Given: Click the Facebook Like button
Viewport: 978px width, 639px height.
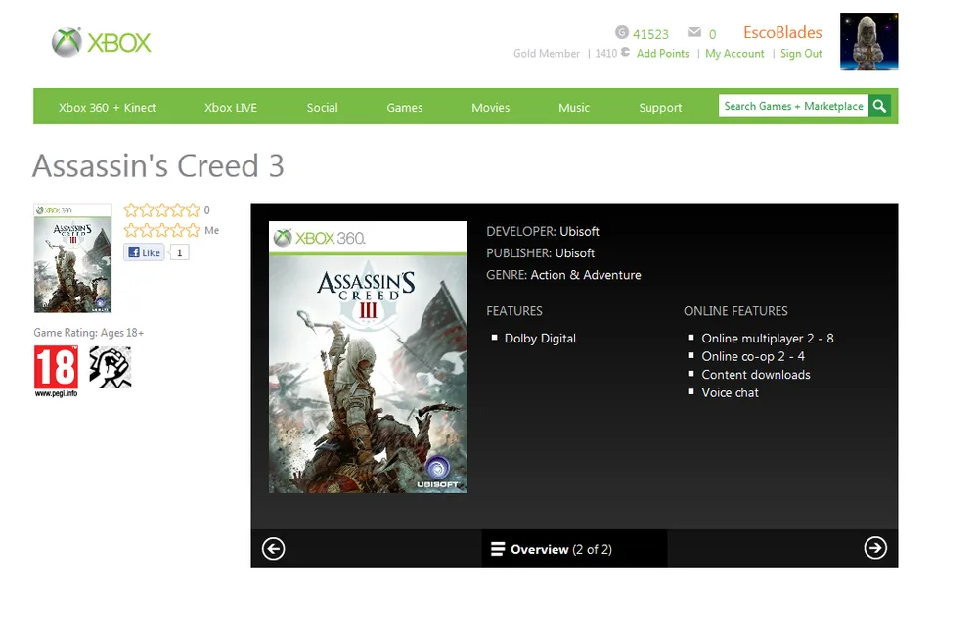Looking at the screenshot, I should (144, 252).
